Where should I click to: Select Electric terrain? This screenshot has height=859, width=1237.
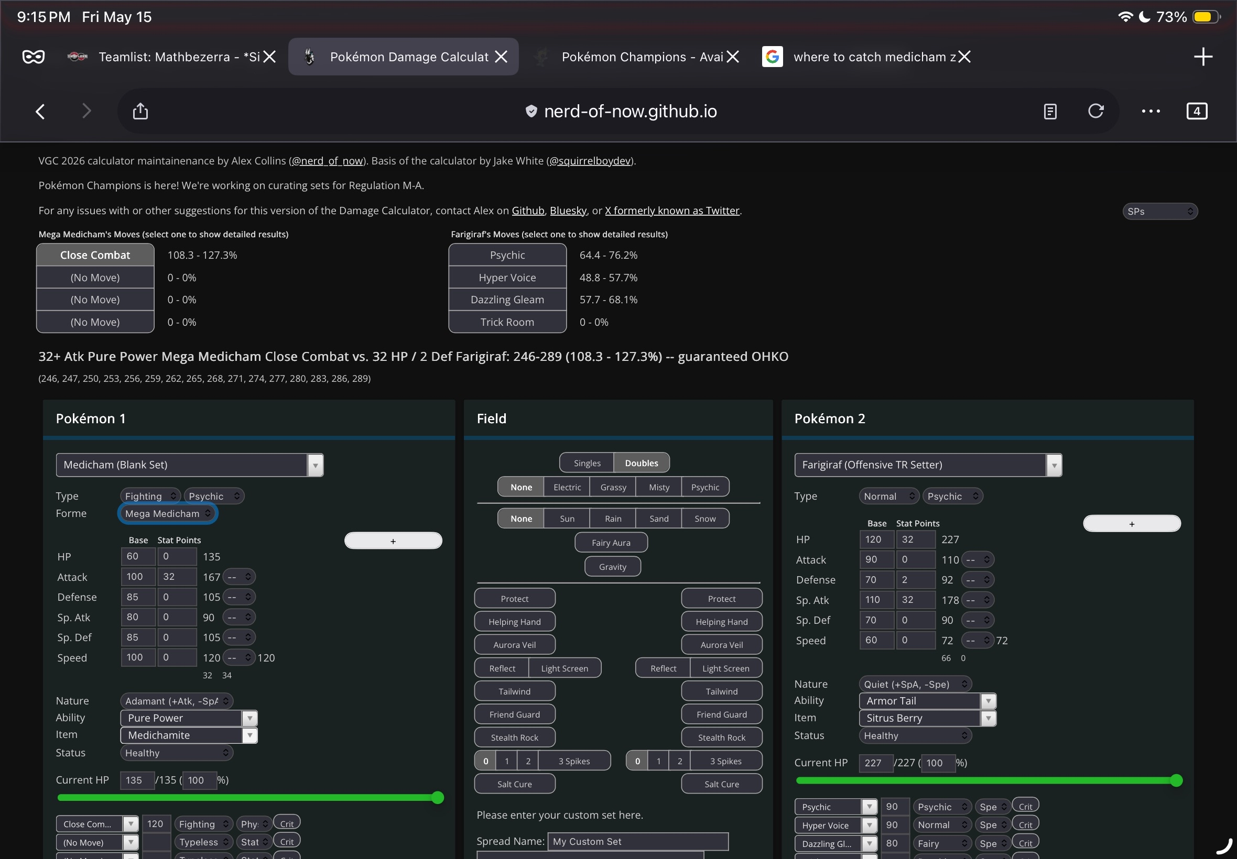click(567, 487)
